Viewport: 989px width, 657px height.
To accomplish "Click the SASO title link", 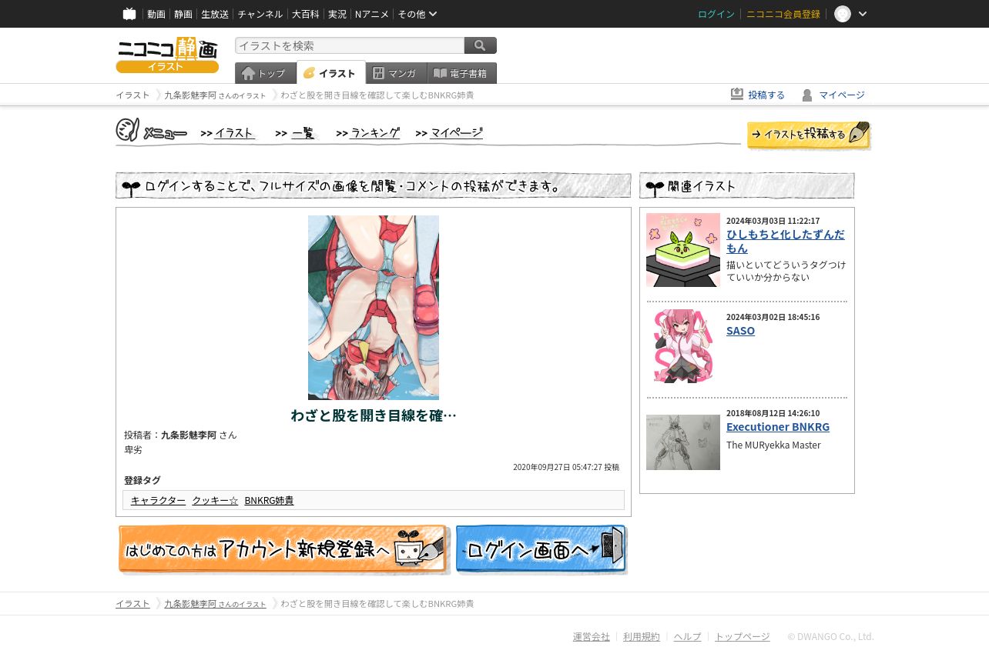I will (740, 331).
